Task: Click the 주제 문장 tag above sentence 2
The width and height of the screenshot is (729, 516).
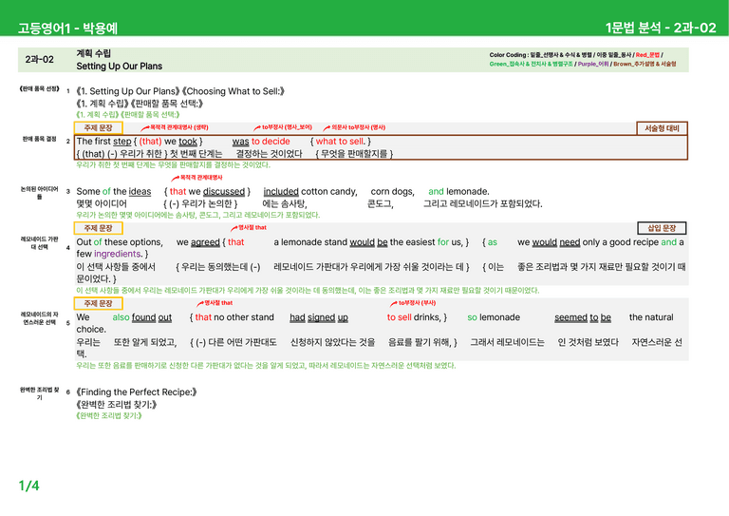Action: click(98, 127)
